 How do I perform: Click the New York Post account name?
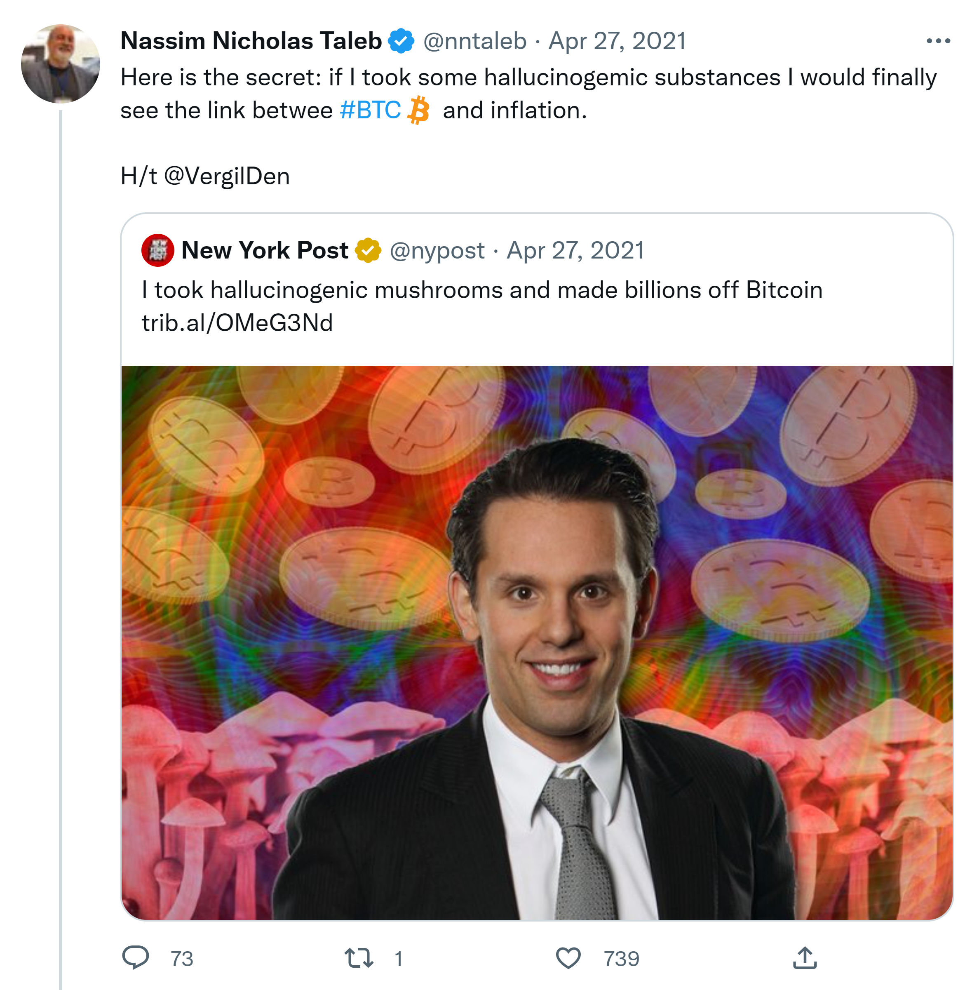[x=265, y=250]
